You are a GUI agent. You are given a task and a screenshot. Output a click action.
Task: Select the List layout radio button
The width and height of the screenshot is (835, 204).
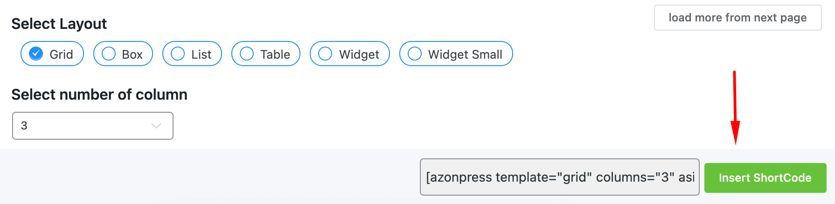(192, 54)
